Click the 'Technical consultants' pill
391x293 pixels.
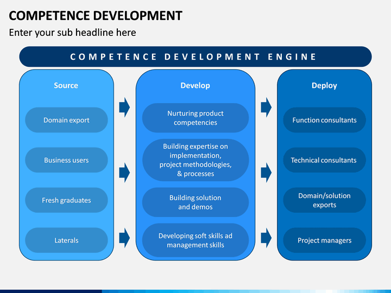324,160
